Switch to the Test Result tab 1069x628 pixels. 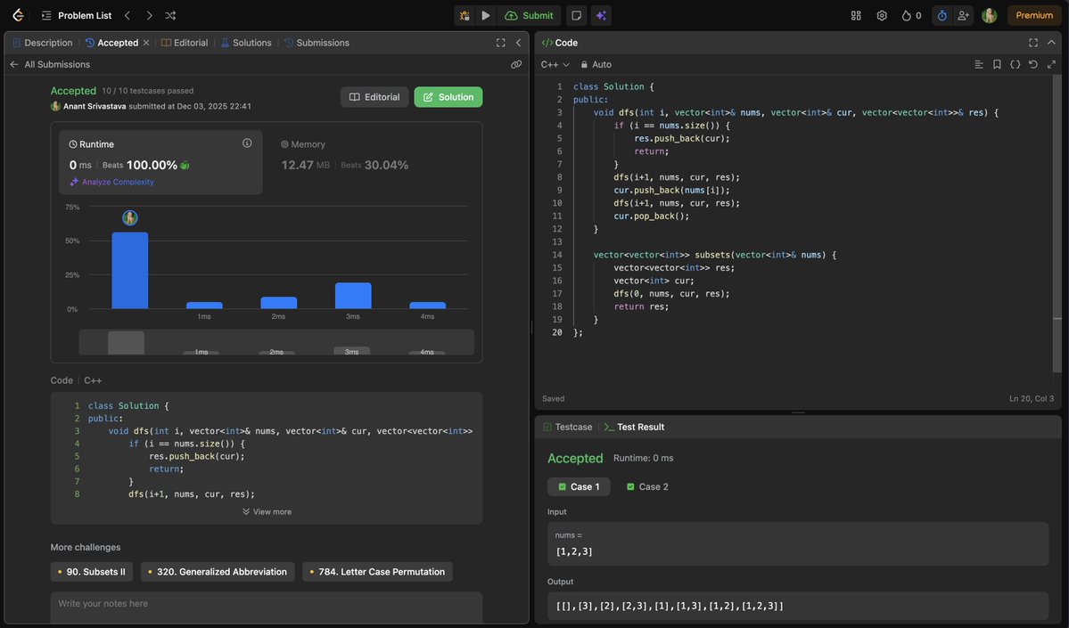pyautogui.click(x=634, y=427)
